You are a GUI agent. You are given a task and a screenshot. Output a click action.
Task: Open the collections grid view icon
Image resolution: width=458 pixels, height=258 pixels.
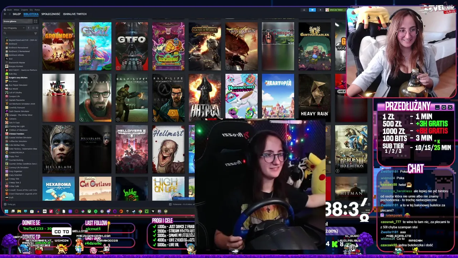pos(35,21)
